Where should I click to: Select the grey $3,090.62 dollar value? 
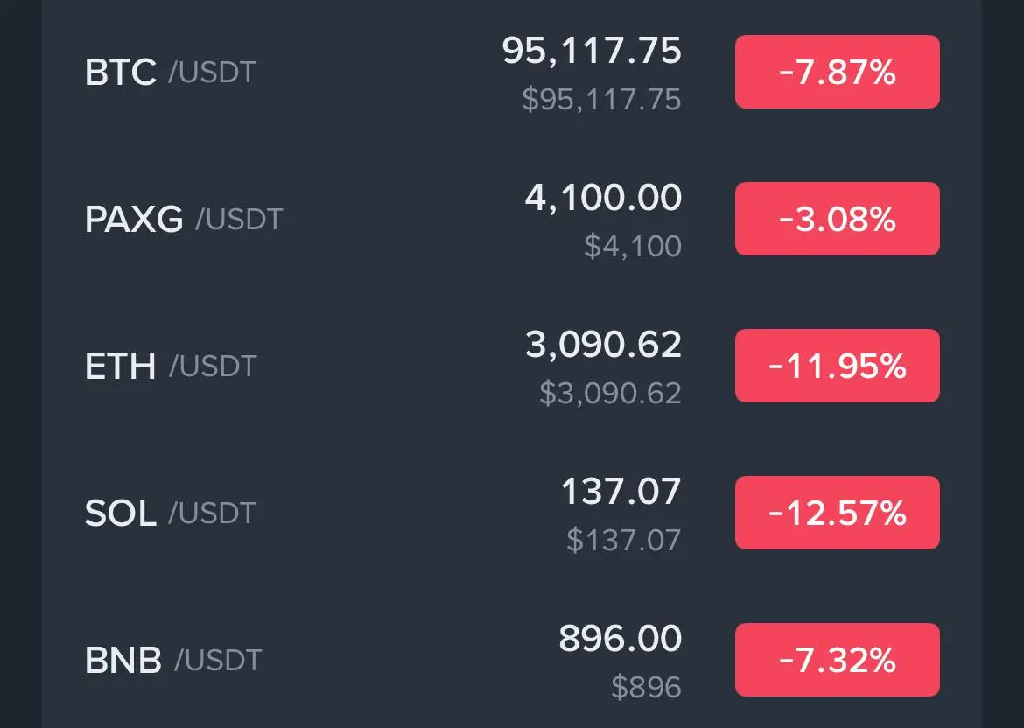[x=610, y=393]
